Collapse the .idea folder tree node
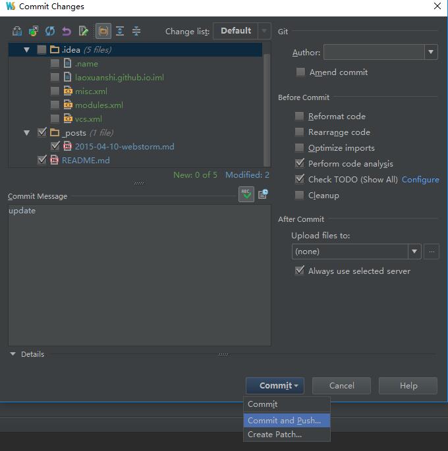Viewport: 448px width, 451px height. click(26, 50)
